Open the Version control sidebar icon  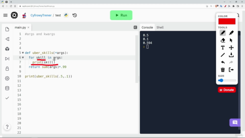click(7, 39)
